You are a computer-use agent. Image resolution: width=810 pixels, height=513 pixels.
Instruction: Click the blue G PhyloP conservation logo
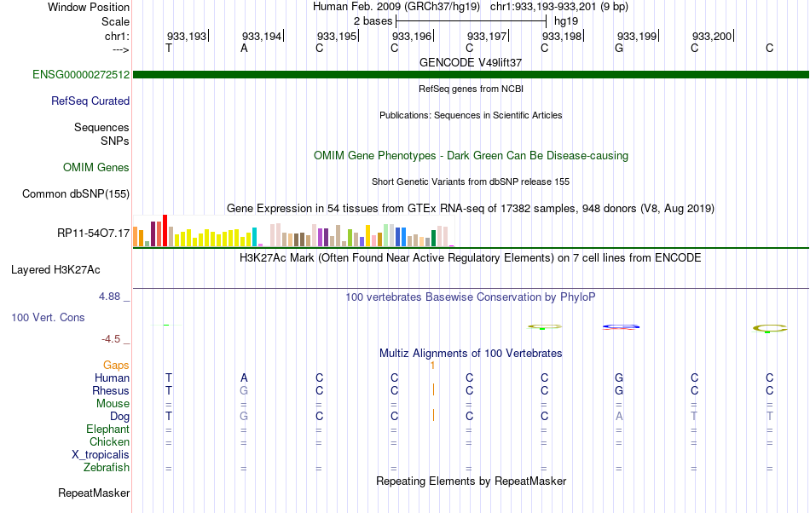(621, 326)
